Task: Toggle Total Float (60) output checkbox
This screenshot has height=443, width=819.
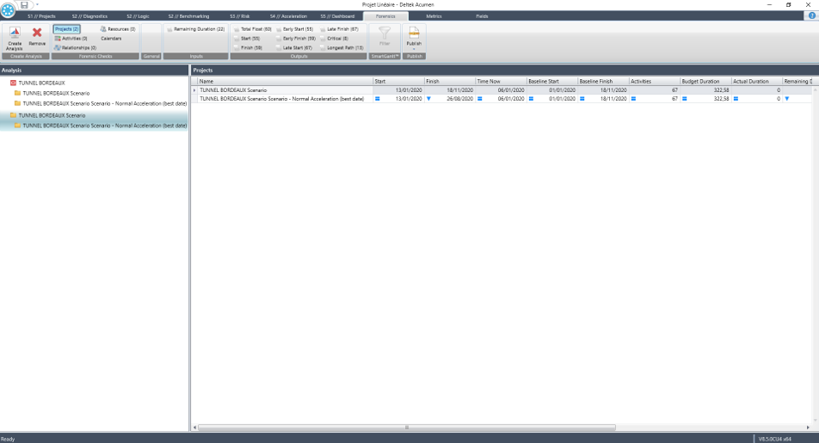Action: [x=237, y=30]
